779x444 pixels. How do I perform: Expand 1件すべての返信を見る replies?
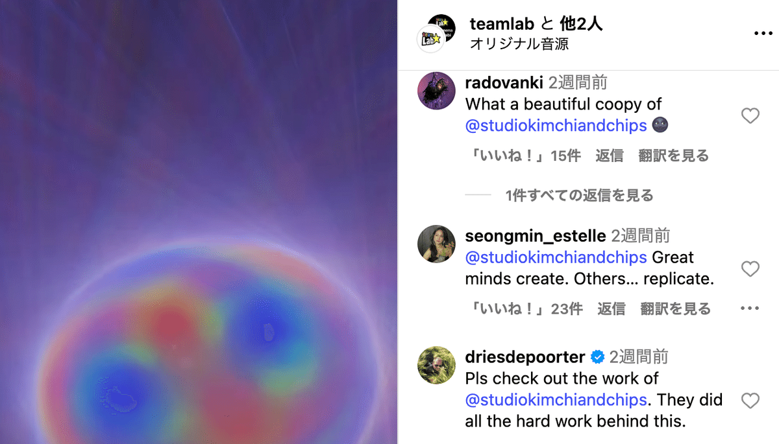(579, 195)
